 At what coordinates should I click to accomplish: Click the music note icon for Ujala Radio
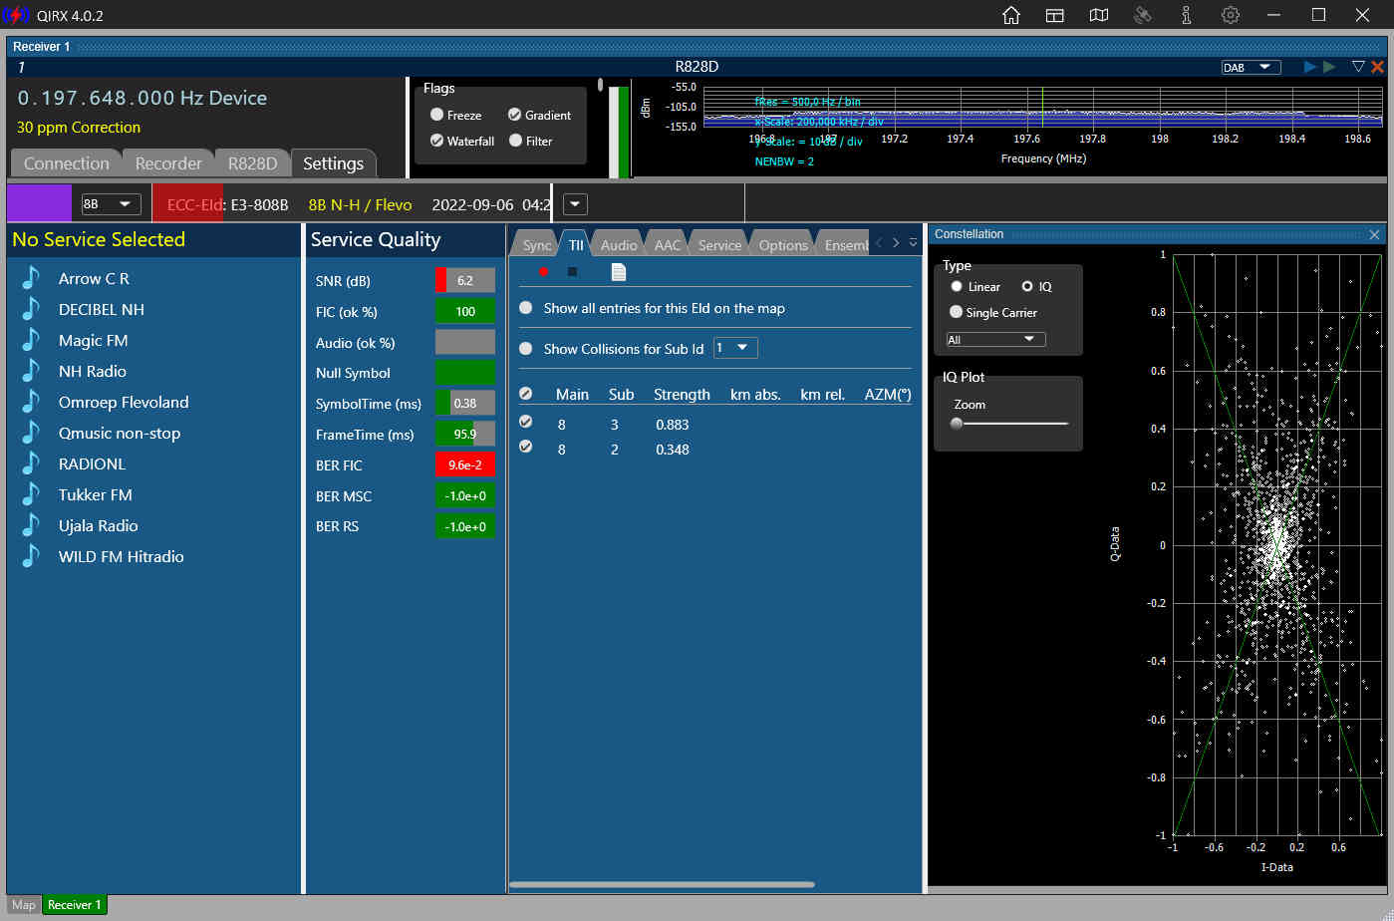point(31,525)
